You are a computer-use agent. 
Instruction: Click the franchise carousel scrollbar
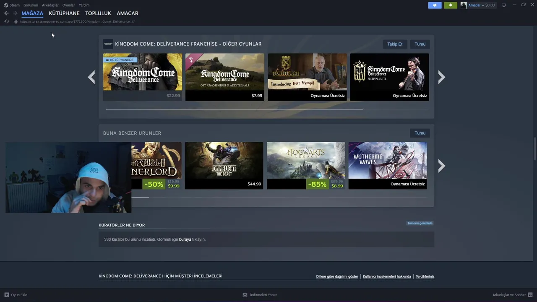(234, 109)
